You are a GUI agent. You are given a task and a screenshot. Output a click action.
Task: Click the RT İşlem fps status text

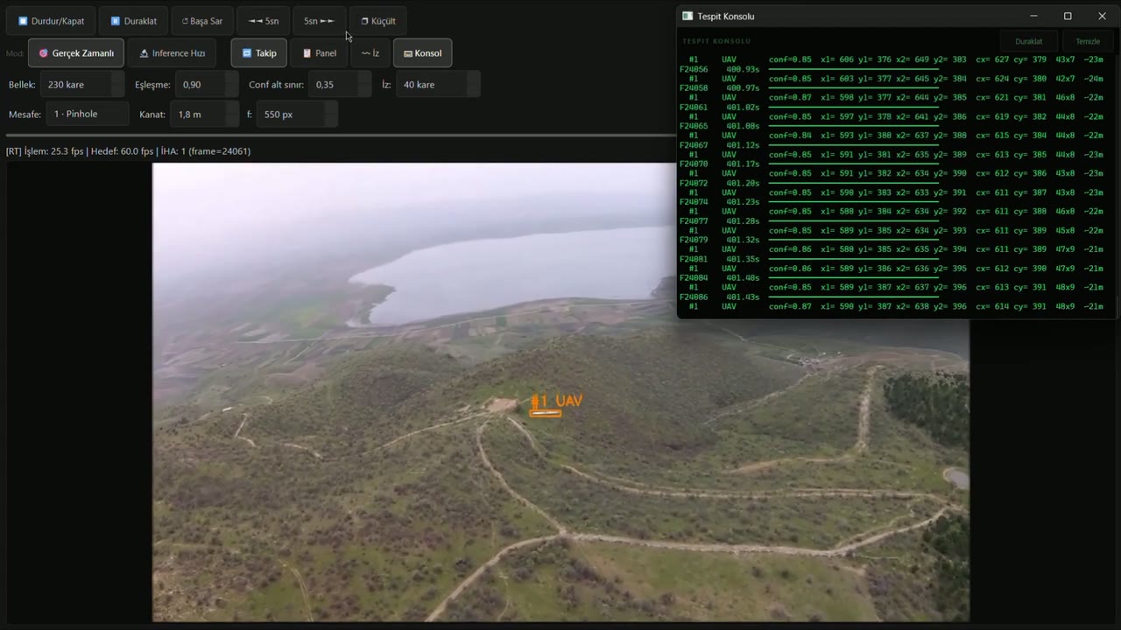pos(128,151)
